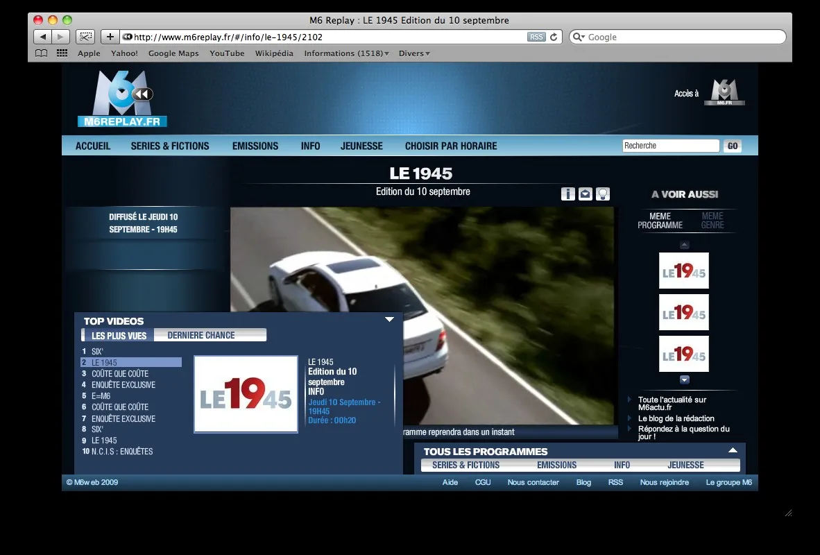The image size is (820, 555).
Task: Open the EMISSIONS navigation menu
Action: click(x=255, y=146)
